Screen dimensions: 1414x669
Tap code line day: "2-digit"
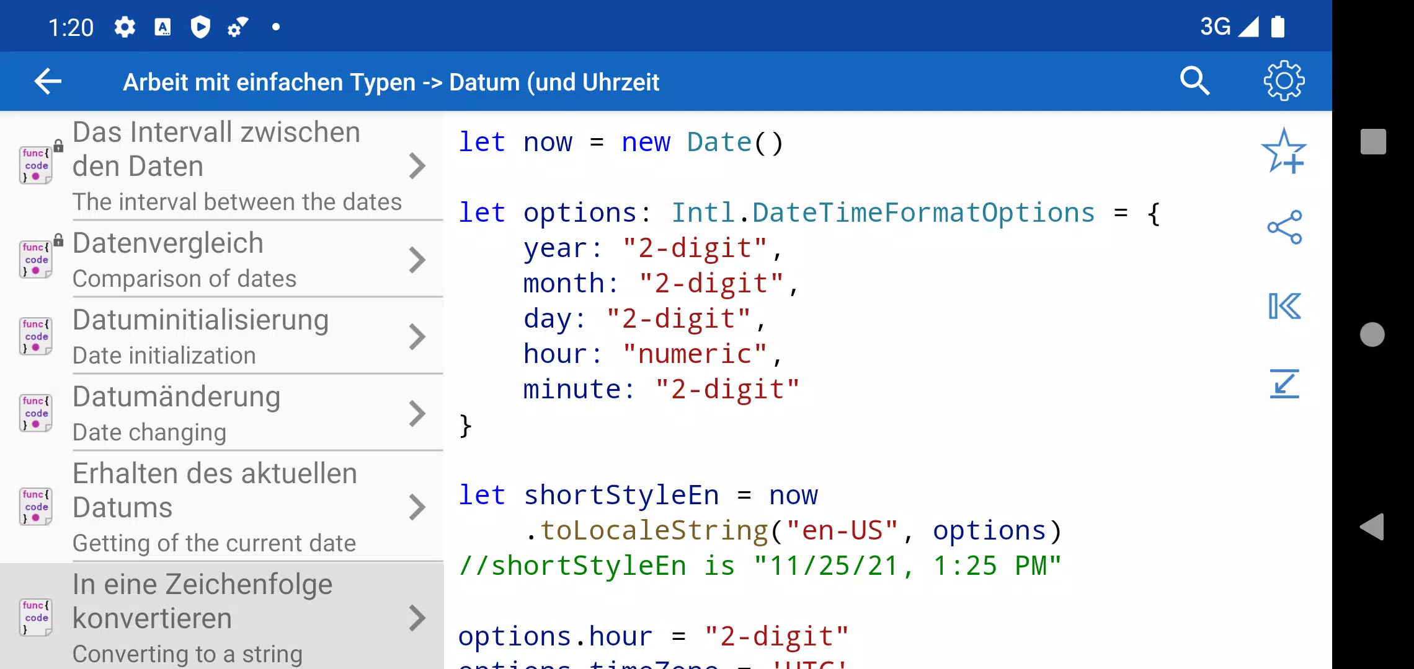click(644, 319)
